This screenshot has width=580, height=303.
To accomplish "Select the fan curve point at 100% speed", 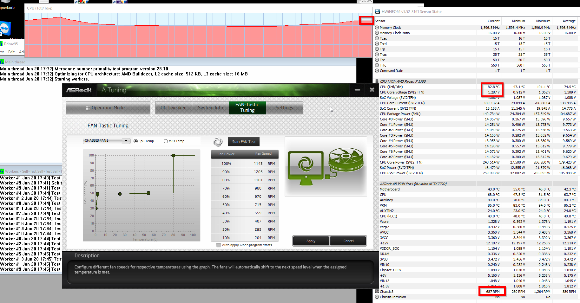I will 173,155.
